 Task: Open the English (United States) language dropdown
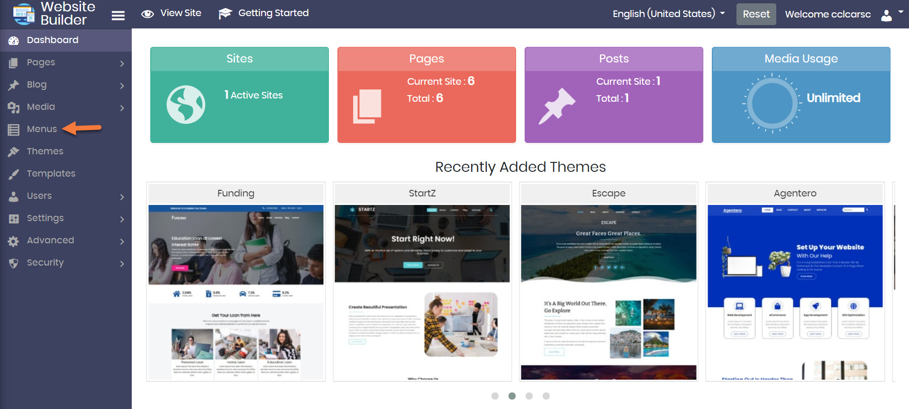click(x=668, y=14)
